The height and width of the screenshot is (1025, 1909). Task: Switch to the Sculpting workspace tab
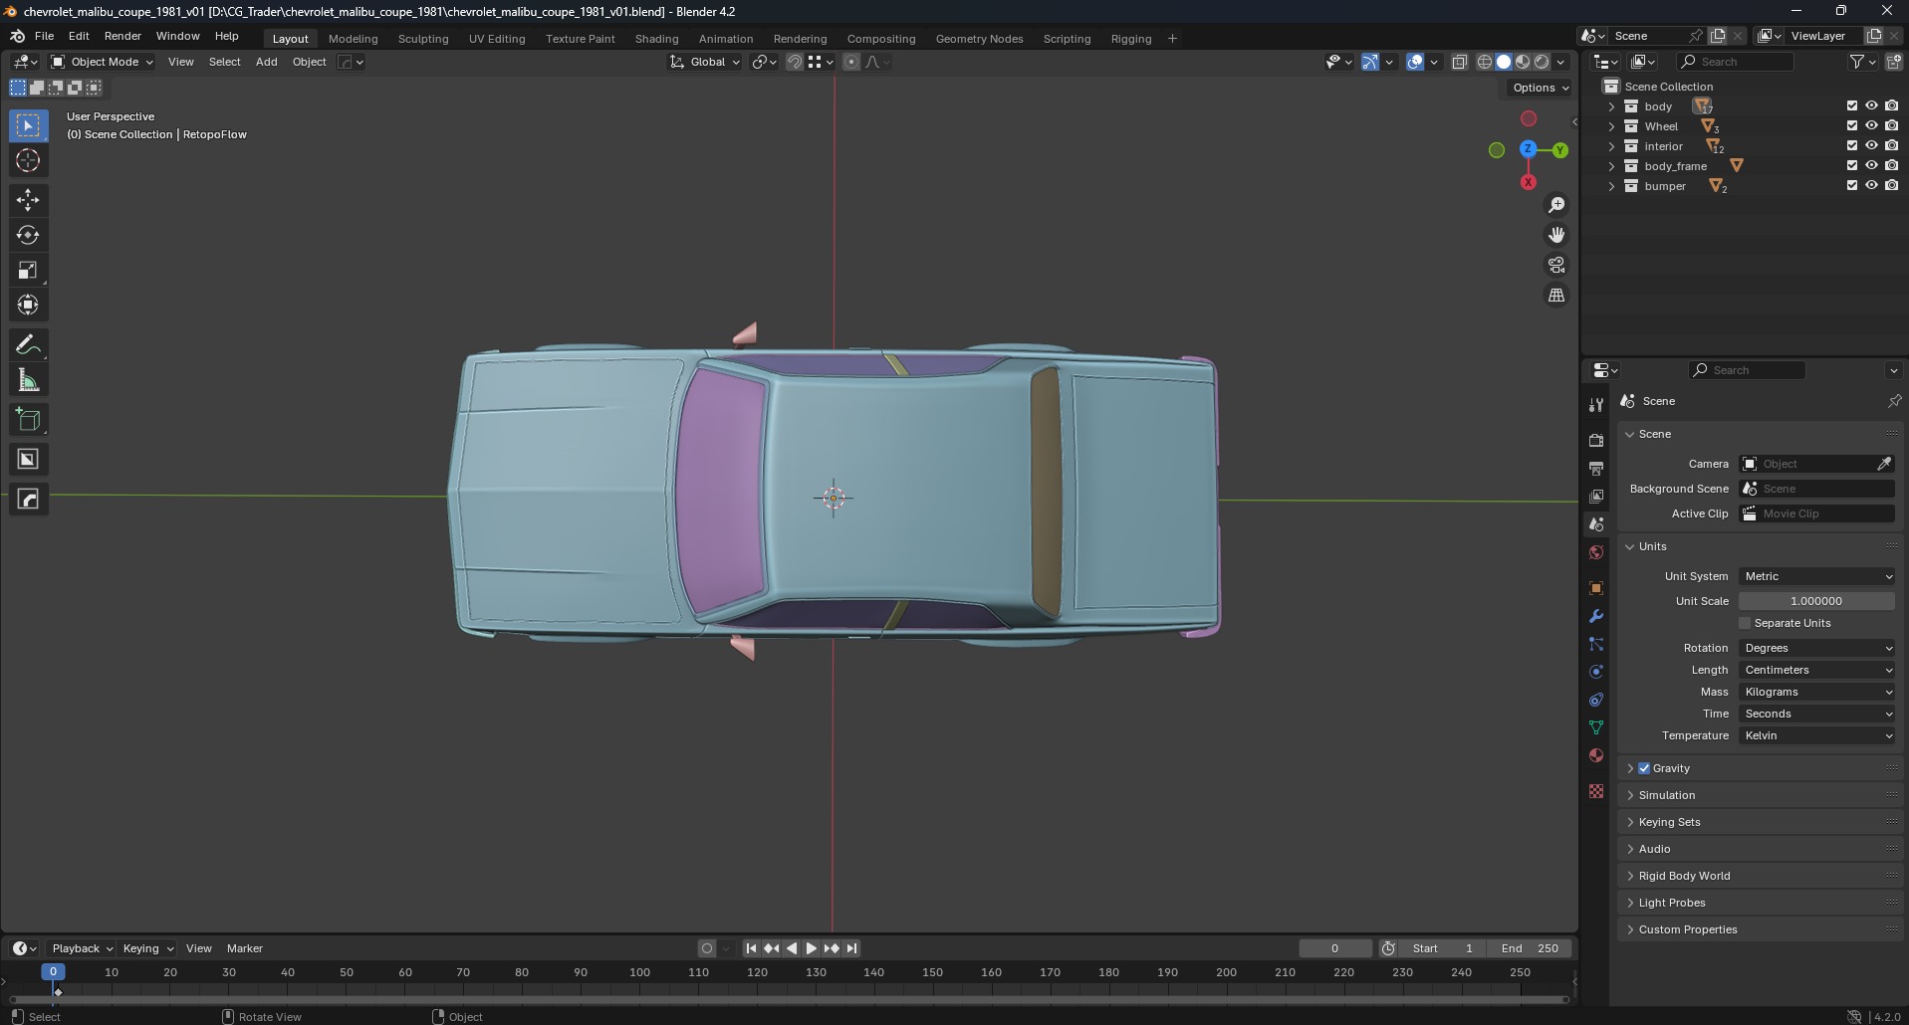tap(423, 39)
